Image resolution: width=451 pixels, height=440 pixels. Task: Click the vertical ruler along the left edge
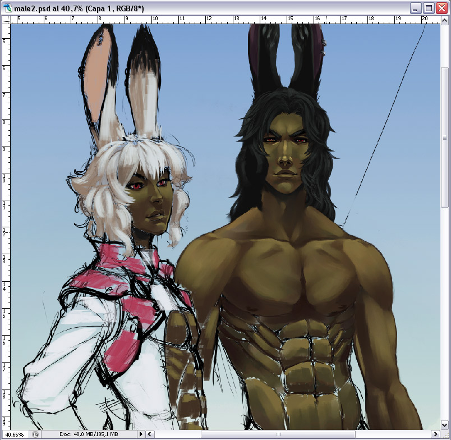5,224
